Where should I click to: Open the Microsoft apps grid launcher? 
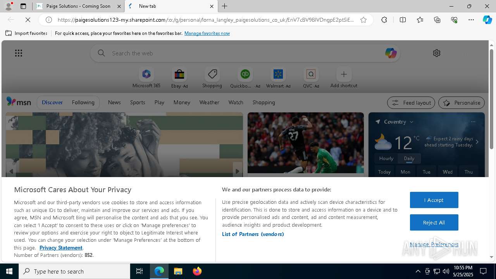pos(19,53)
